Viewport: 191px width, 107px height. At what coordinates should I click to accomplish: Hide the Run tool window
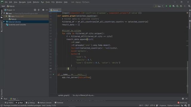[187, 99]
